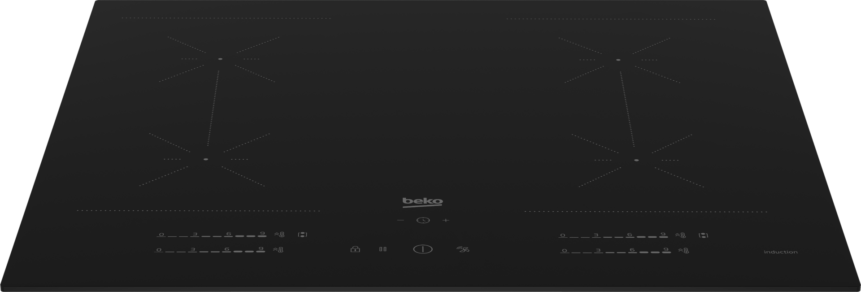Viewport: 861px width, 292px height.
Task: Set left upper power slider to 6
Action: [229, 234]
